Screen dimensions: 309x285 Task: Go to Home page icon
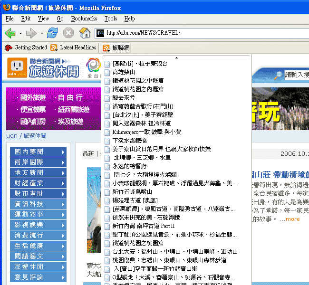(85, 33)
